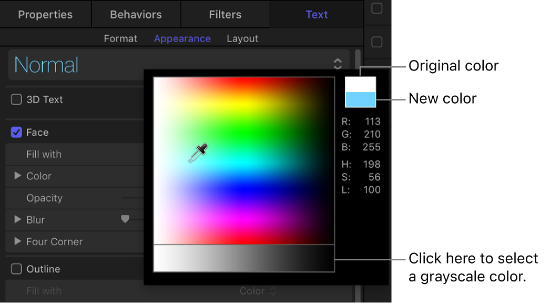The width and height of the screenshot is (550, 304).
Task: Click the rig widget tag icon beside Blur
Action: point(125,220)
